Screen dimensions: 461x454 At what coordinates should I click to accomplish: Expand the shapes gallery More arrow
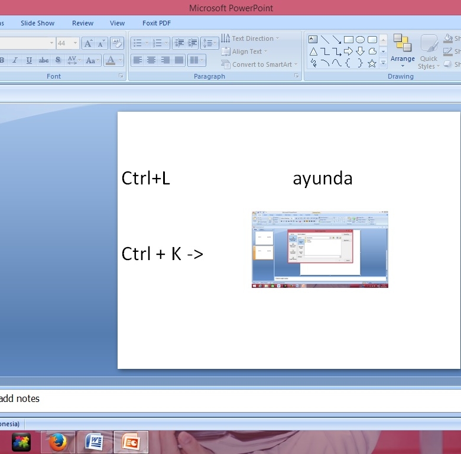pos(383,63)
